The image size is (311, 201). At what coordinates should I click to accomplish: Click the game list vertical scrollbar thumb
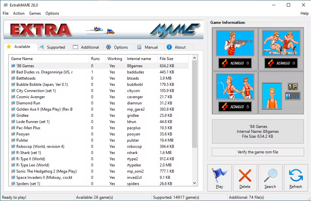(195, 104)
